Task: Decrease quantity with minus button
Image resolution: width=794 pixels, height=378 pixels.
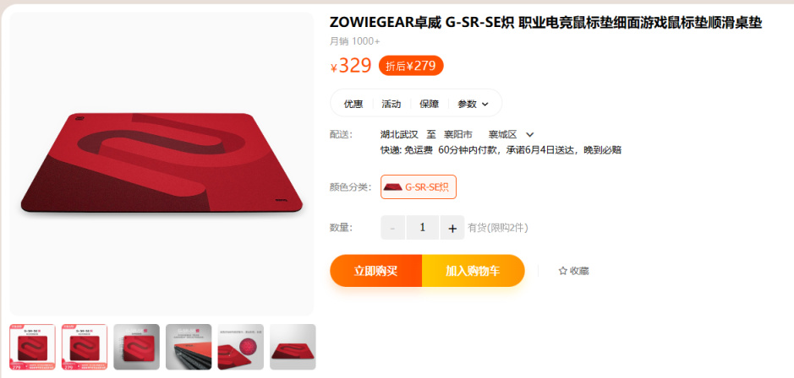Action: click(x=392, y=228)
